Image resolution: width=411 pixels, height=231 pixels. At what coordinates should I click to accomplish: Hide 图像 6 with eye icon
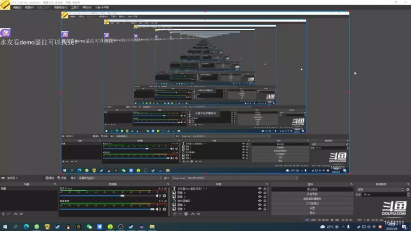pyautogui.click(x=260, y=192)
